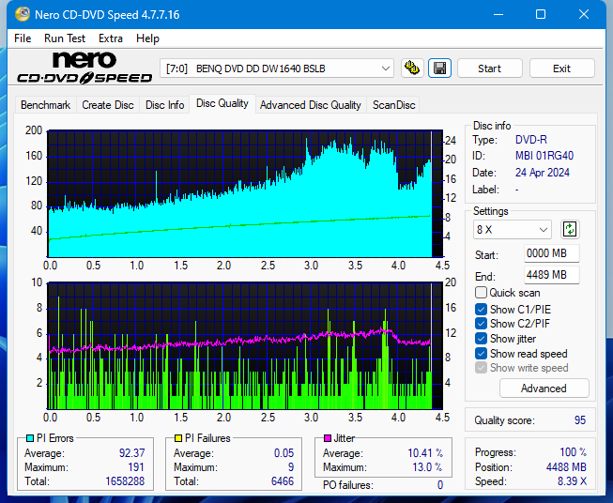The image size is (613, 503).
Task: Click Jitter average 10.41 %
Action: tap(425, 452)
